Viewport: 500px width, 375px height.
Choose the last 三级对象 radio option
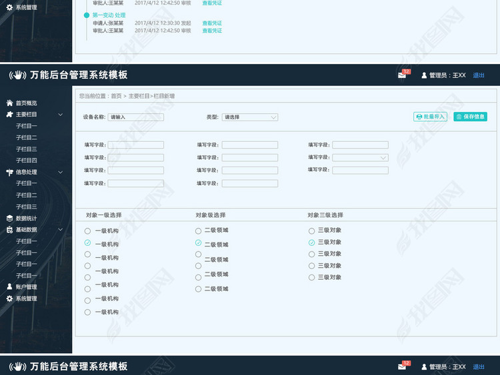(x=311, y=278)
